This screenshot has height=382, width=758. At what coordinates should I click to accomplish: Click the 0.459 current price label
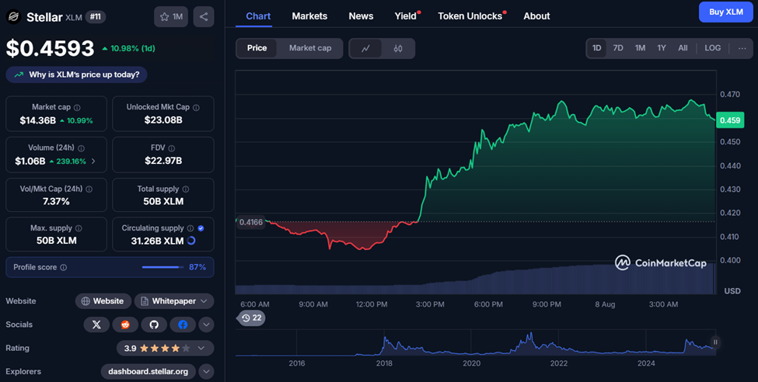coord(730,120)
